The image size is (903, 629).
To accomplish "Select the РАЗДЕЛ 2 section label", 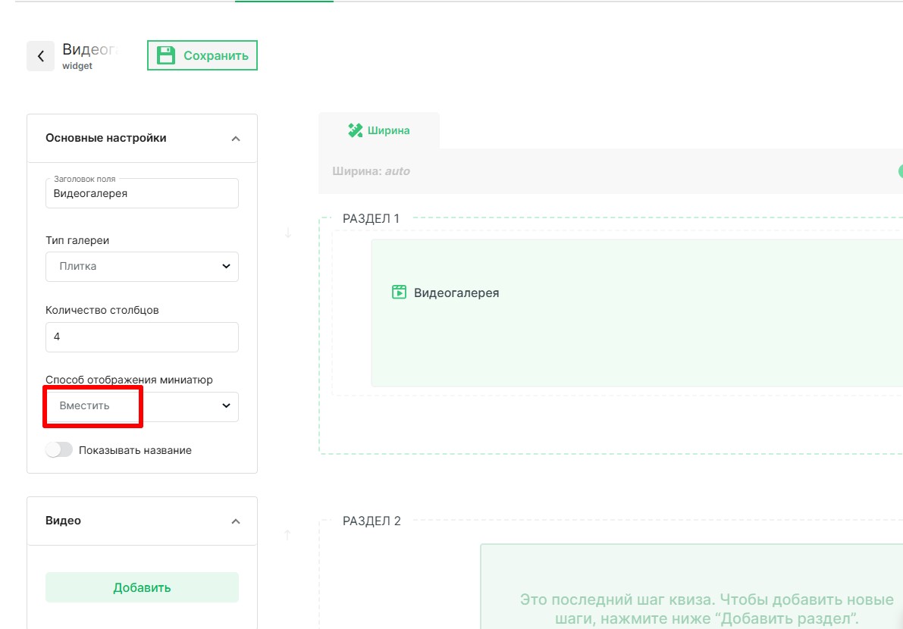I will pos(372,521).
